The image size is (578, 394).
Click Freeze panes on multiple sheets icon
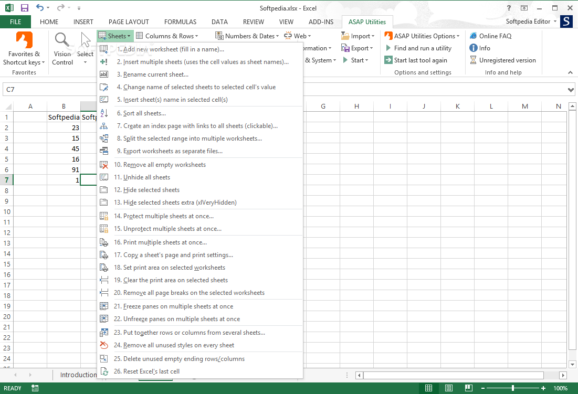click(x=104, y=306)
